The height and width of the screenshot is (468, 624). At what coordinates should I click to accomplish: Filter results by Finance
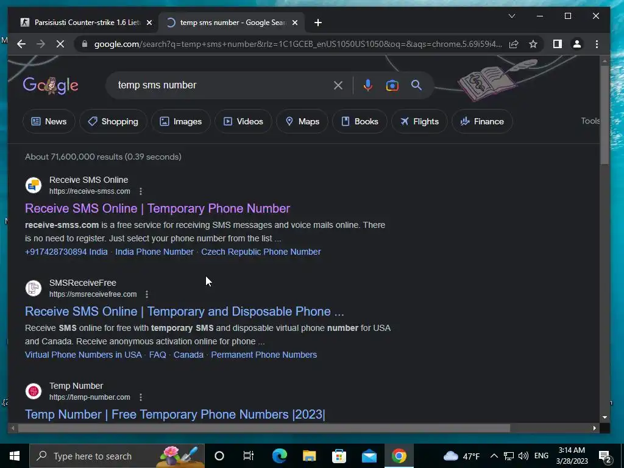click(x=483, y=121)
